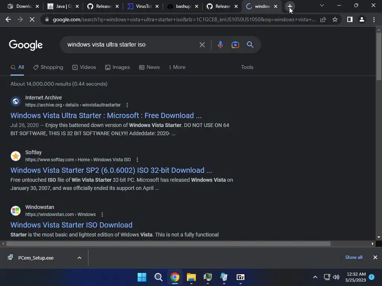The image size is (382, 286).
Task: Clear the Google search box text
Action: click(x=202, y=45)
